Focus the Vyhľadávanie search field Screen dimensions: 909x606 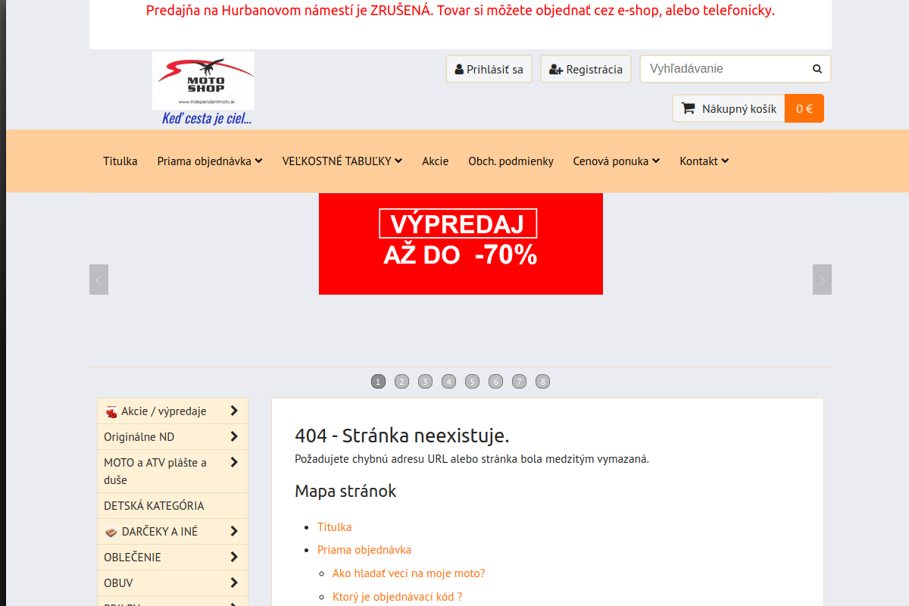(726, 69)
